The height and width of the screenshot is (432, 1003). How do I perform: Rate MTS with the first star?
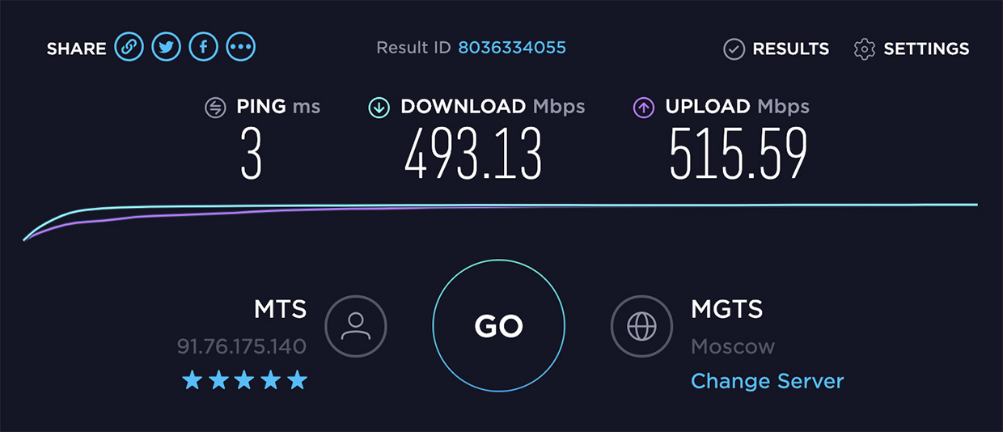pos(192,379)
